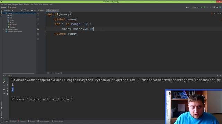Select Scratches and Consoles
The height and width of the screenshot is (124, 222).
(x=14, y=32)
